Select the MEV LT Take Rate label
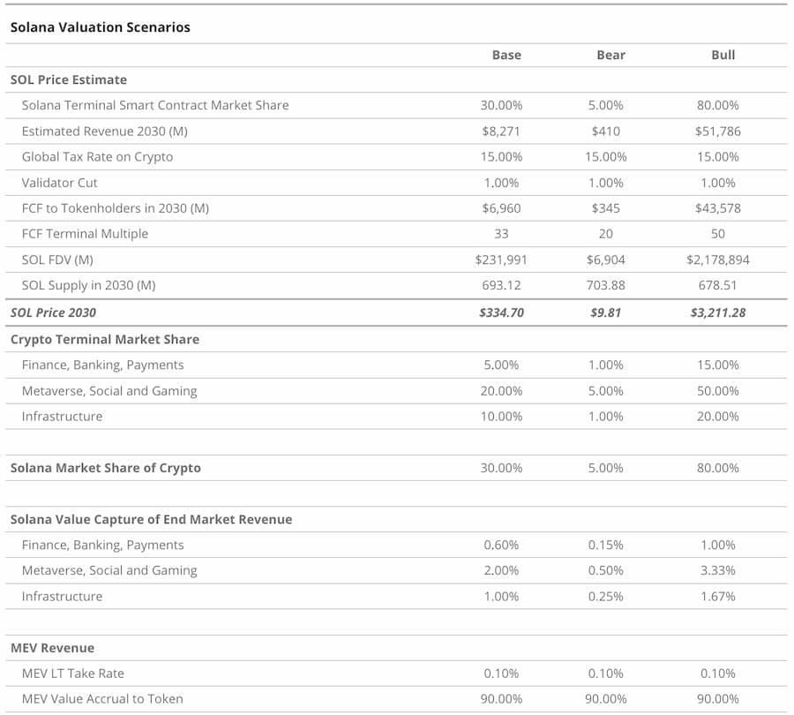The height and width of the screenshot is (715, 794). click(x=73, y=674)
